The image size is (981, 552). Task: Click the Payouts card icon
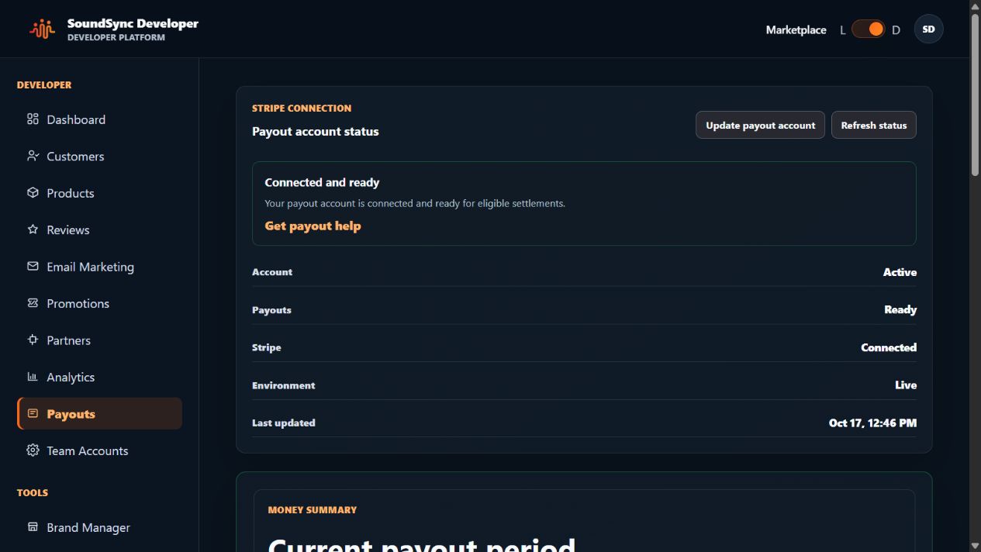coord(33,414)
